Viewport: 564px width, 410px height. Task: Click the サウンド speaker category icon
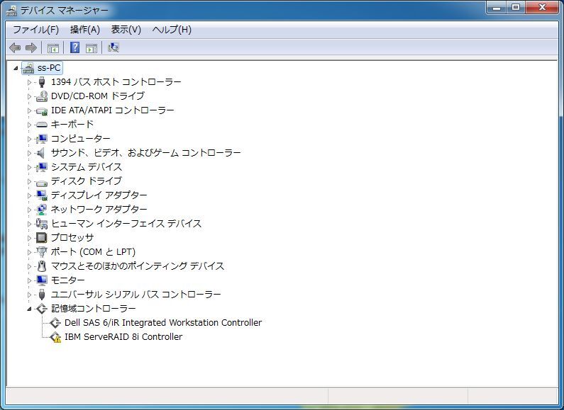(x=41, y=153)
